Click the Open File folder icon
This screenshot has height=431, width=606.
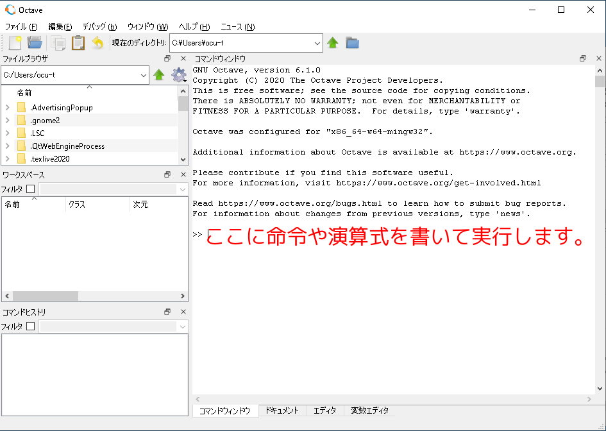point(35,43)
